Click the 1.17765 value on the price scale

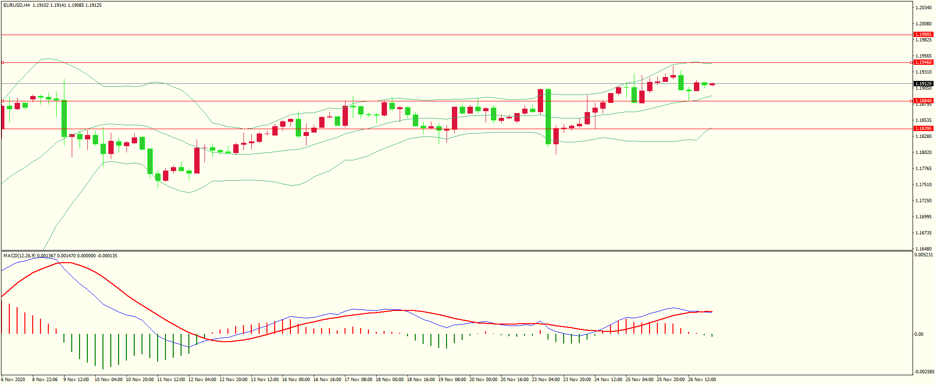[x=924, y=168]
